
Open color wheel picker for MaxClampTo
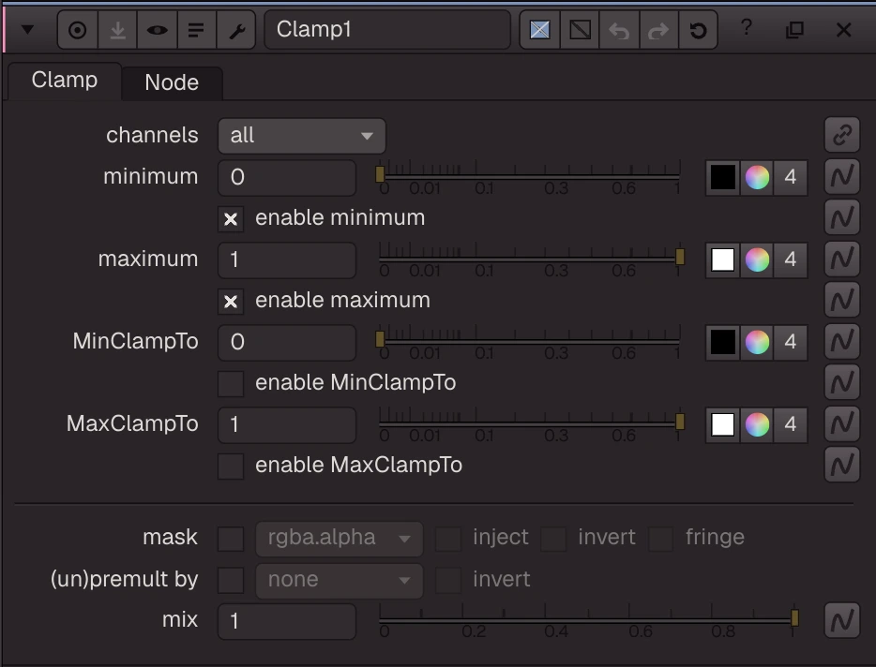tap(757, 424)
